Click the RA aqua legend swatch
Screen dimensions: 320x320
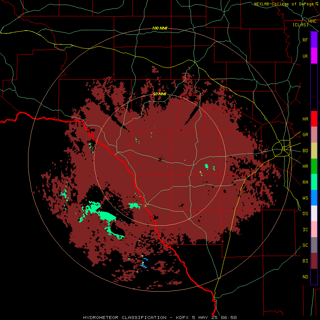pos(314,182)
